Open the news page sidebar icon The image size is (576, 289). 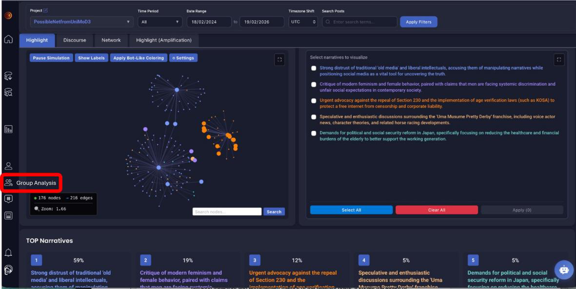pos(8,215)
